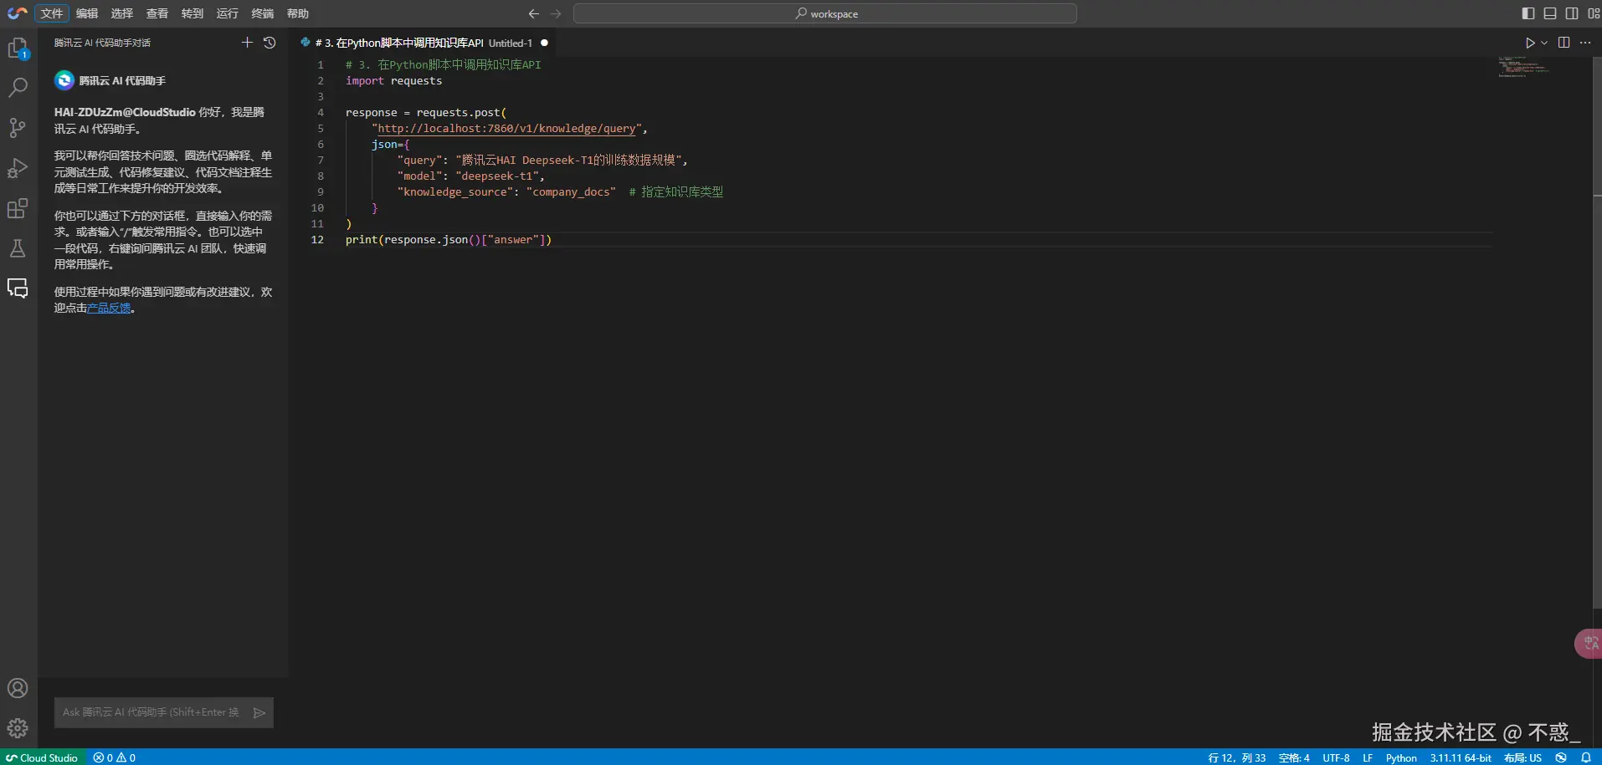Follow the localhost:7860 URL link in code
The height and width of the screenshot is (765, 1602).
pyautogui.click(x=506, y=128)
